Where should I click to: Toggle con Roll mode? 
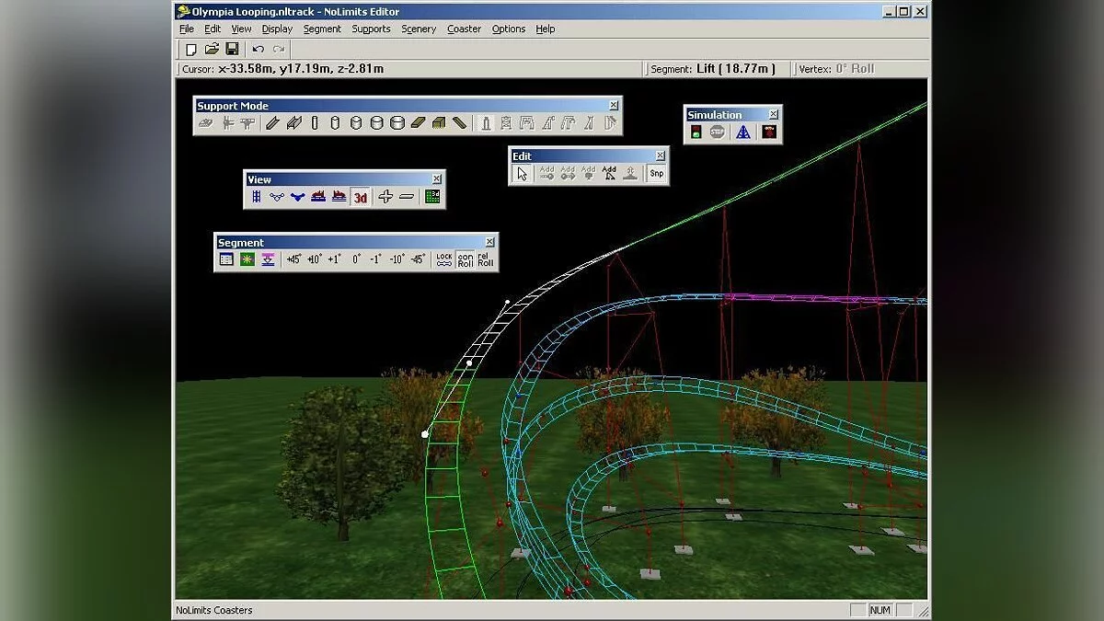(466, 259)
